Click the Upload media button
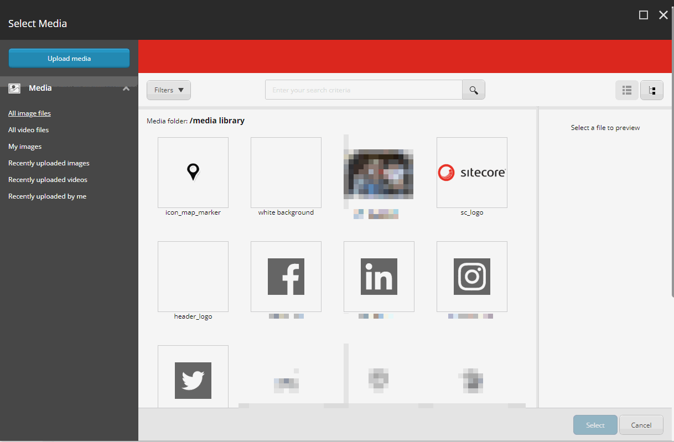This screenshot has height=442, width=674. click(x=69, y=58)
